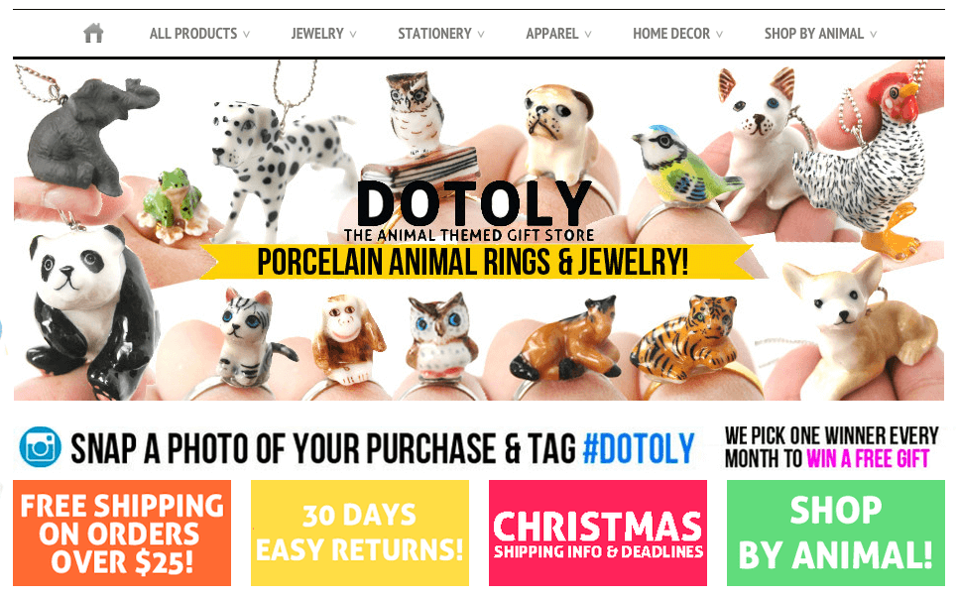Expand the Apparel dropdown arrow

tap(588, 35)
